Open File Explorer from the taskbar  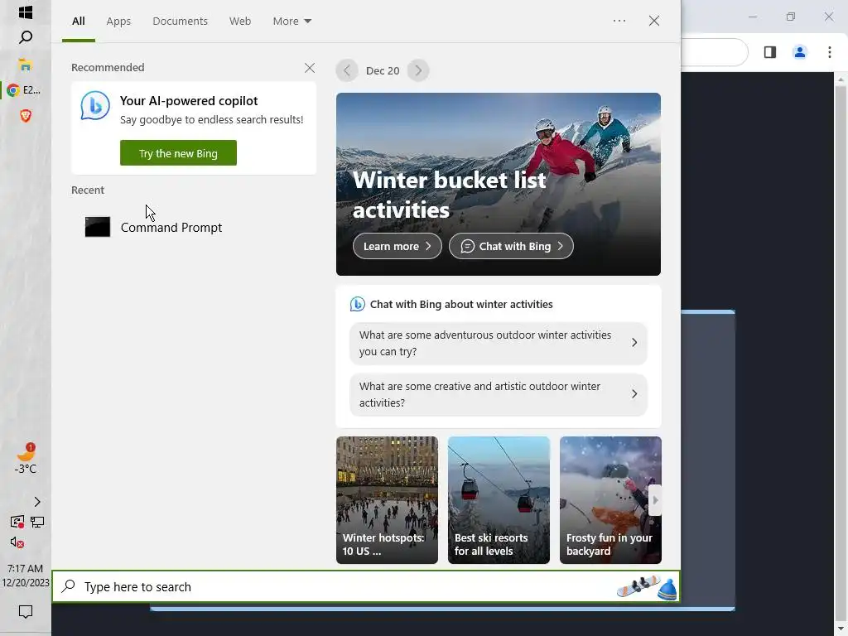click(x=26, y=65)
